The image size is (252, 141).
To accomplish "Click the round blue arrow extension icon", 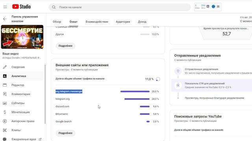I will click(x=213, y=6).
